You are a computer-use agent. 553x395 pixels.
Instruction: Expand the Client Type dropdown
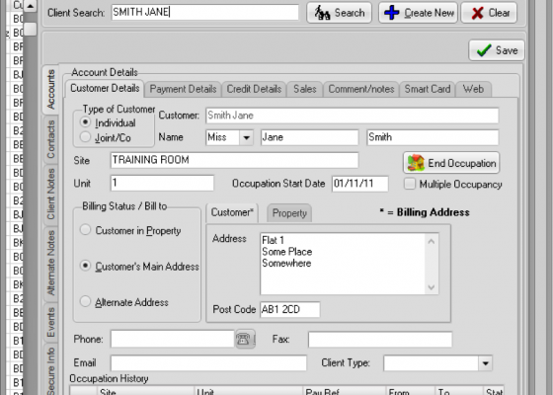485,363
